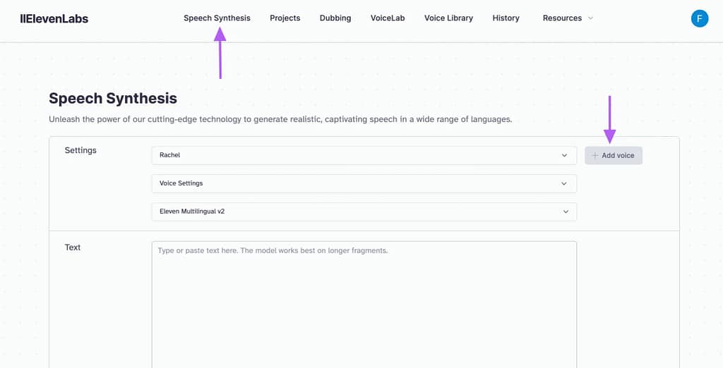Image resolution: width=723 pixels, height=368 pixels.
Task: Navigate to Dubbing
Action: tap(335, 18)
